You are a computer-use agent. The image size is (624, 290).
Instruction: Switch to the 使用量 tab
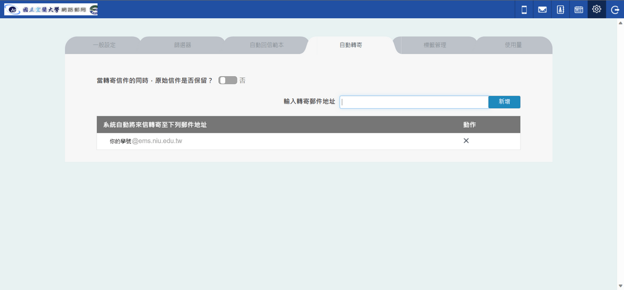click(x=513, y=45)
